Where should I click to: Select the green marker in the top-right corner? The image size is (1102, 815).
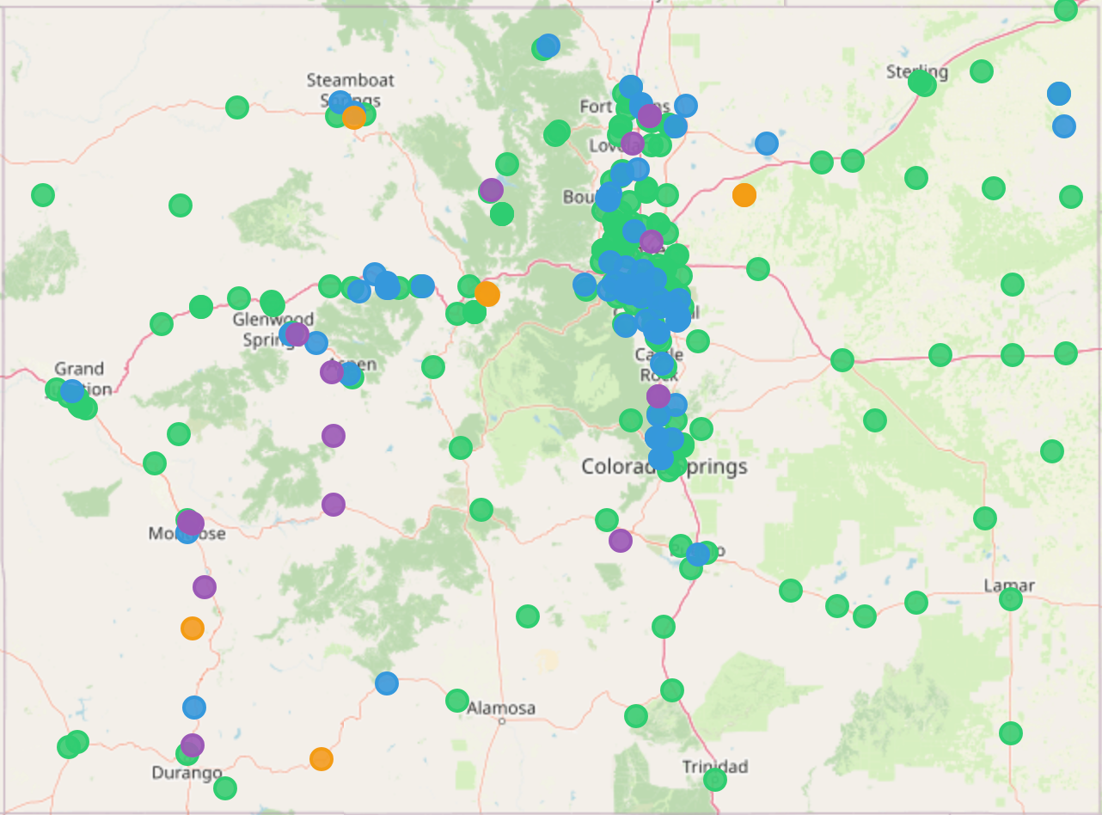pos(1065,10)
